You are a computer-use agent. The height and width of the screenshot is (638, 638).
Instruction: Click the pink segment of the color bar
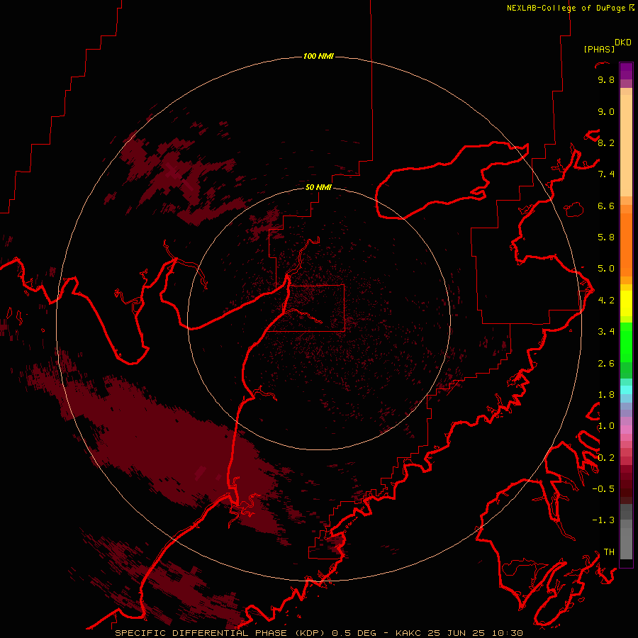[x=626, y=430]
